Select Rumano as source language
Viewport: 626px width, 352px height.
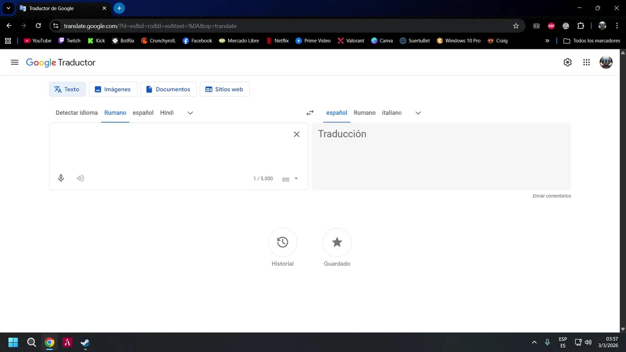[115, 112]
